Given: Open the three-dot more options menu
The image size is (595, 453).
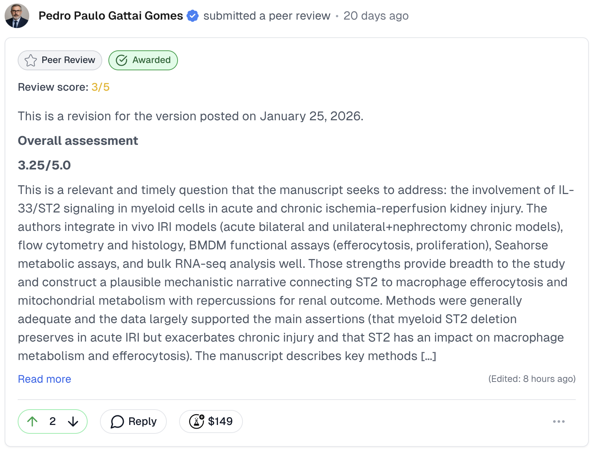Looking at the screenshot, I should pyautogui.click(x=559, y=421).
